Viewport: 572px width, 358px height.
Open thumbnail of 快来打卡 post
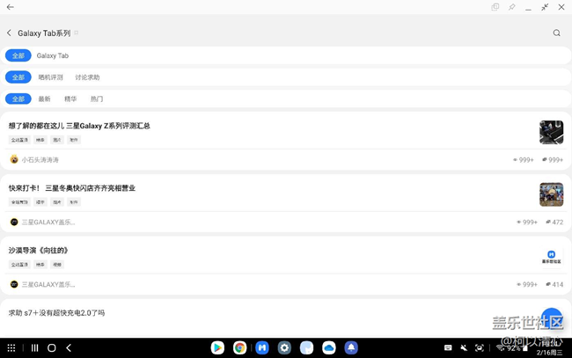tap(551, 194)
